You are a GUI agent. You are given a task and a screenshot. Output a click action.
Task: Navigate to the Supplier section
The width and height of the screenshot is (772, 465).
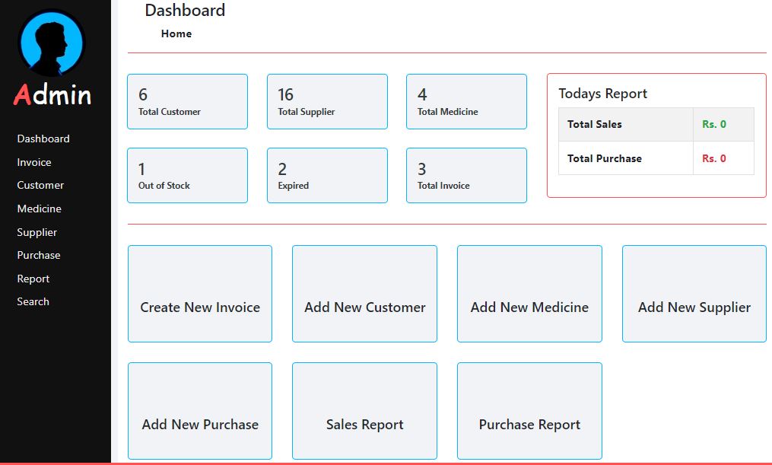[x=37, y=232]
